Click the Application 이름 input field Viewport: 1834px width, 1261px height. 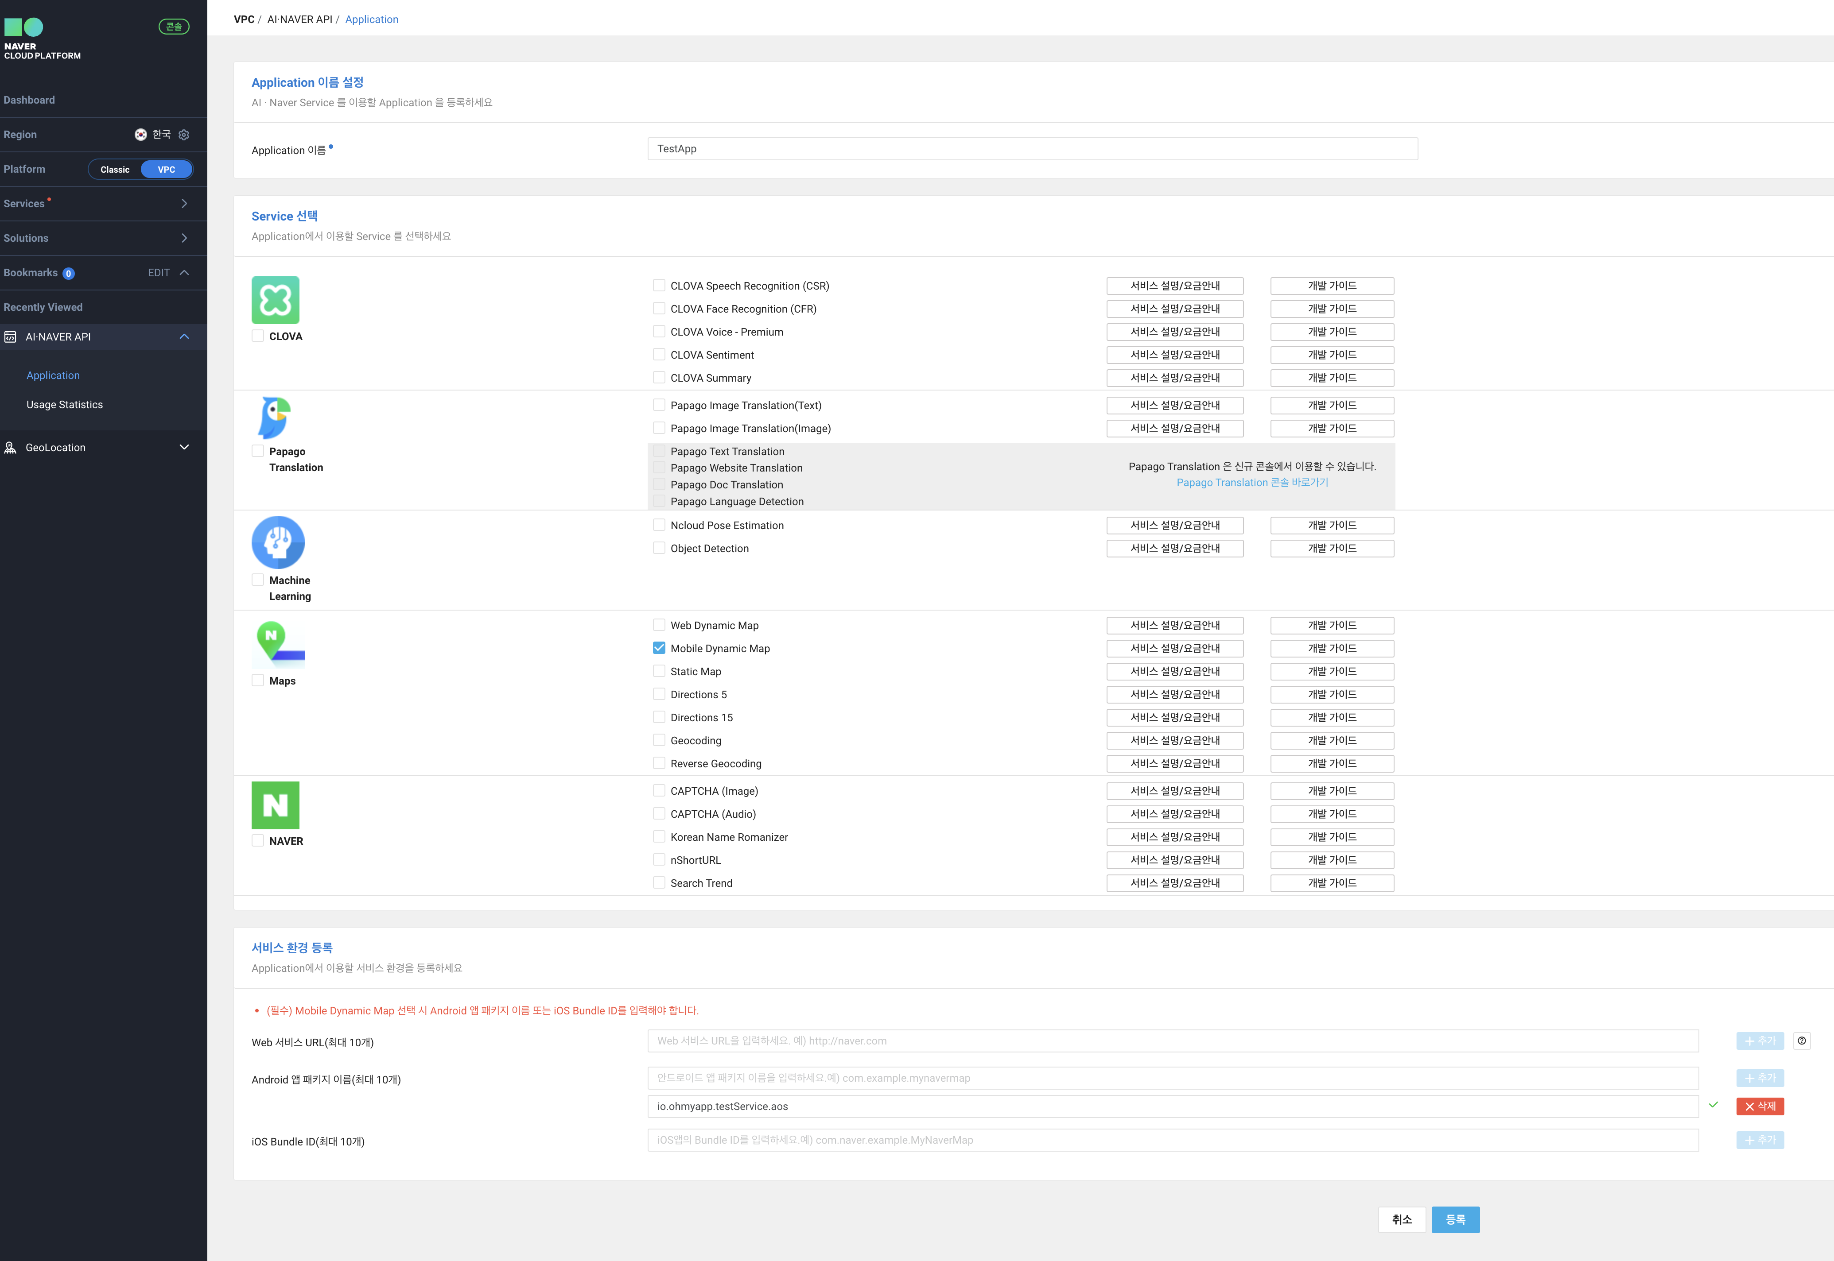pyautogui.click(x=1032, y=148)
